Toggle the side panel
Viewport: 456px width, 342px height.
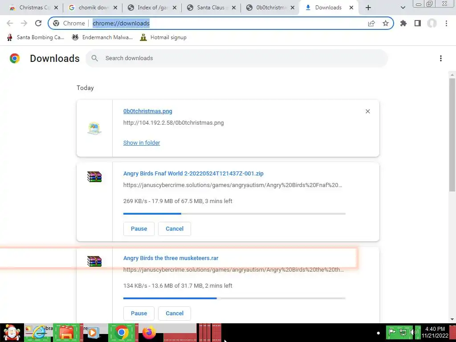pyautogui.click(x=418, y=23)
